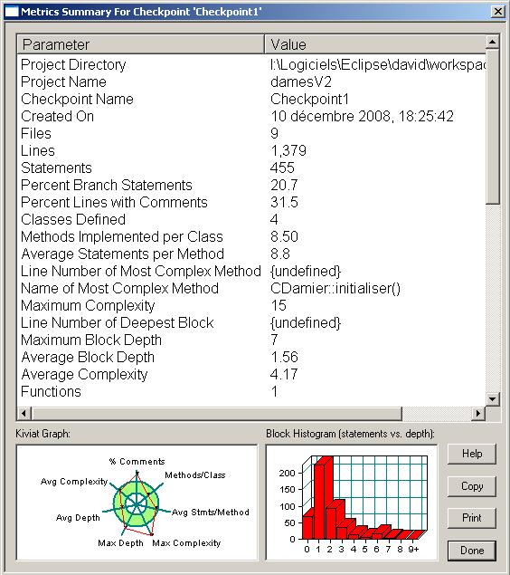Click the horizontal scrollbar left arrow

click(x=24, y=413)
